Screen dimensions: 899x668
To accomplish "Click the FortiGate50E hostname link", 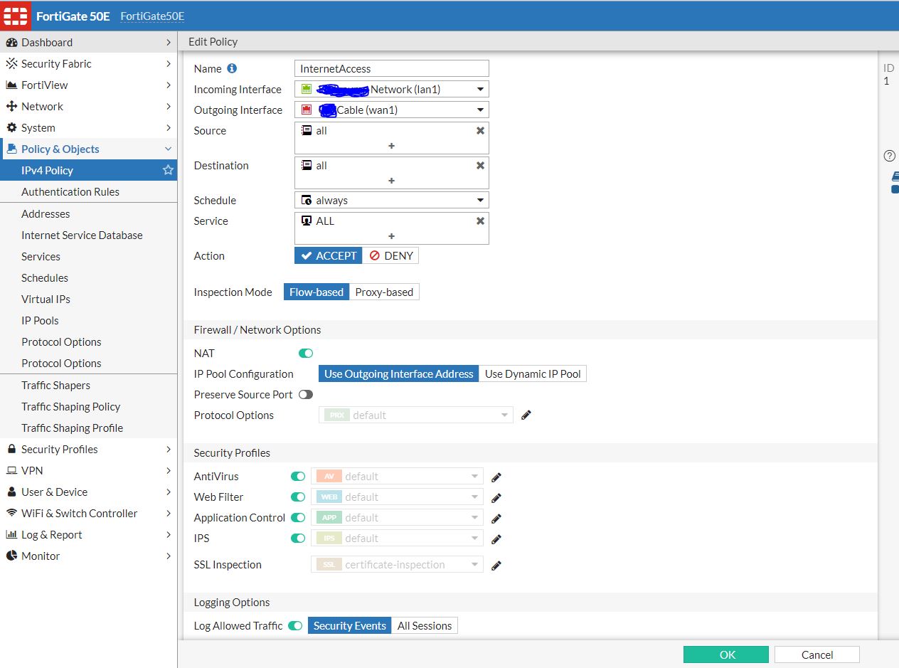I will coord(152,16).
